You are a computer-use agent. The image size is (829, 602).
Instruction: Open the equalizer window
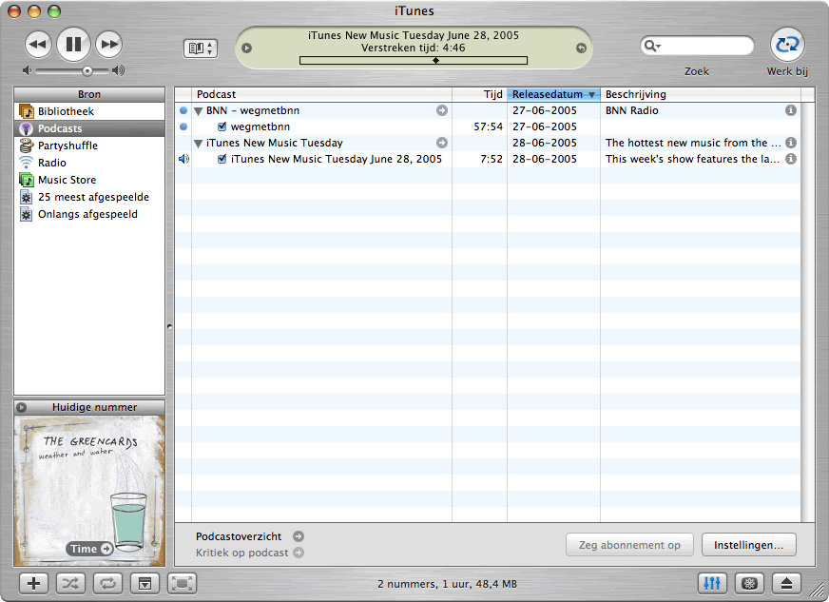(x=712, y=584)
